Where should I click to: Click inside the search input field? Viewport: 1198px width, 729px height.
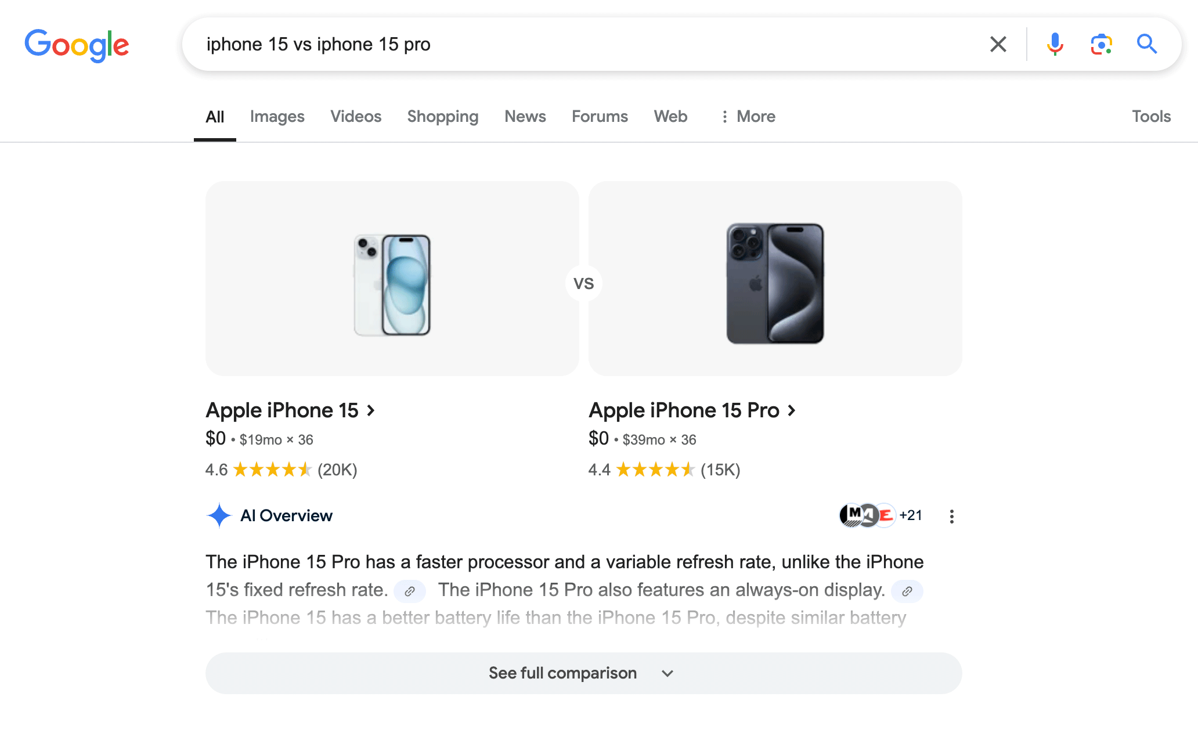coord(522,44)
